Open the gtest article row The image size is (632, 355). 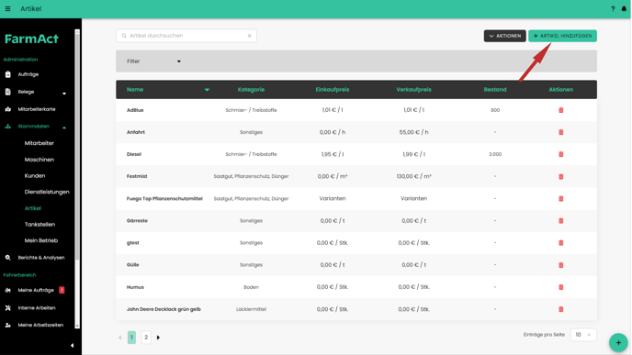(356, 243)
